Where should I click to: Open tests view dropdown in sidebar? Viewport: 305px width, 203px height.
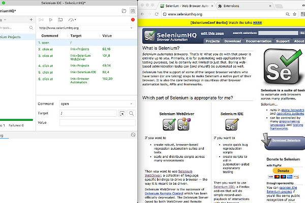[x=5, y=20]
